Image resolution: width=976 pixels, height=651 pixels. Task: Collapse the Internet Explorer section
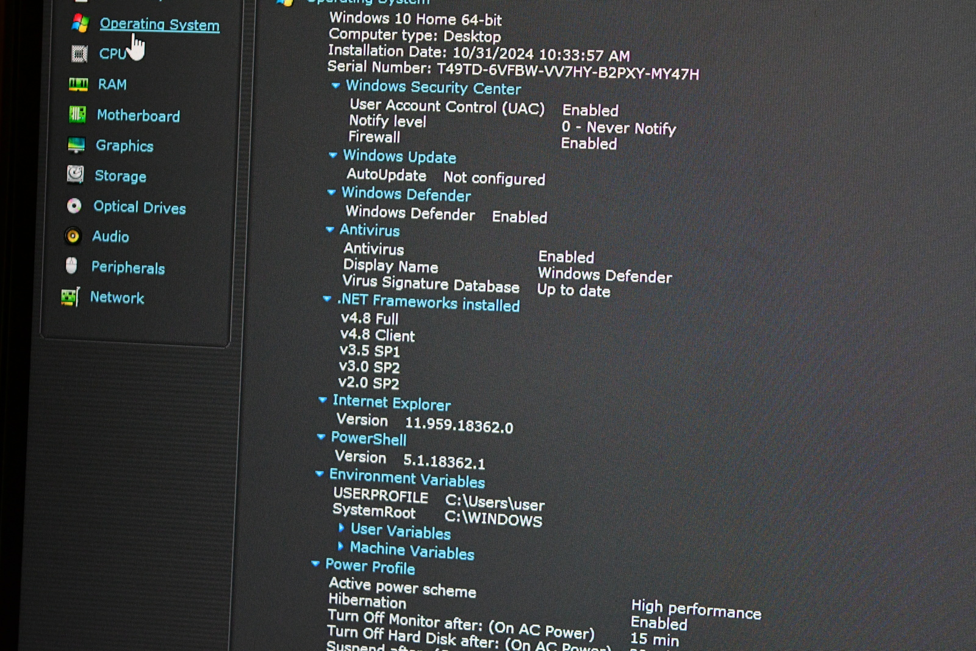click(323, 400)
